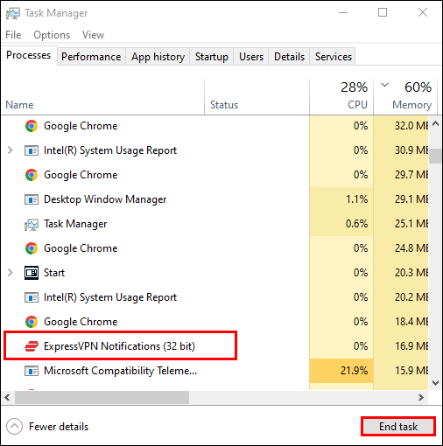Select the Start process name text

pos(54,273)
